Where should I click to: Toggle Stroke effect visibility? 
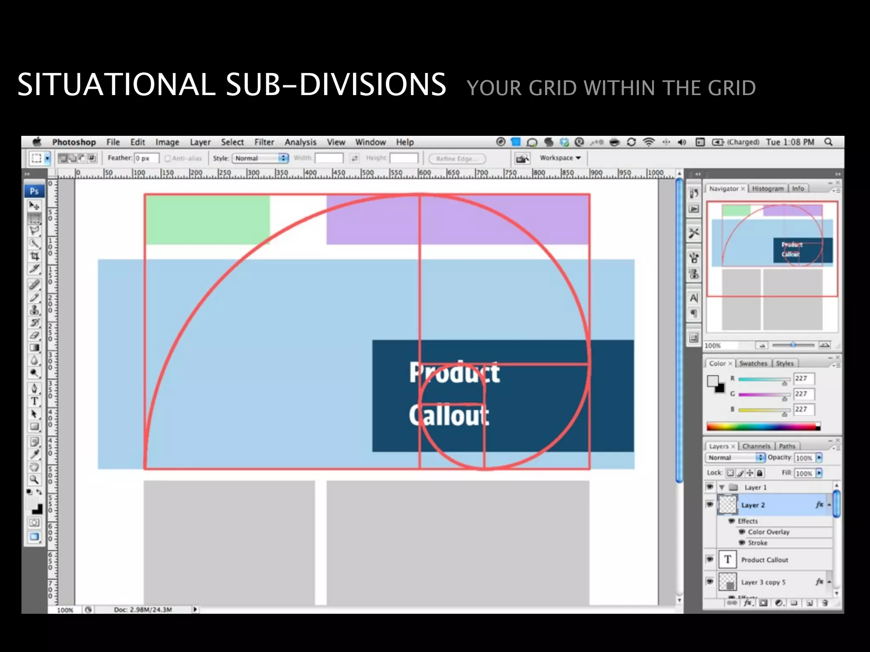(x=742, y=543)
